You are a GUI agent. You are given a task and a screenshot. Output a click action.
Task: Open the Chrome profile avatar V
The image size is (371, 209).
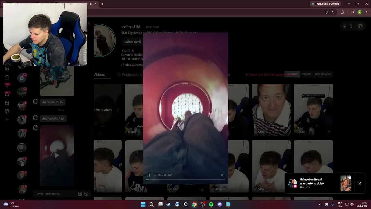coord(359,12)
